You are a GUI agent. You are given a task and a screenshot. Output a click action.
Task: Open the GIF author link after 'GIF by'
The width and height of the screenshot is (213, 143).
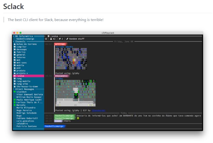click(99, 110)
